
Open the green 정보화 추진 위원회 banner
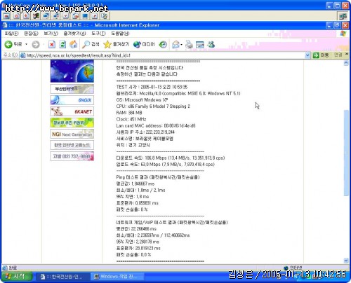[x=72, y=123]
